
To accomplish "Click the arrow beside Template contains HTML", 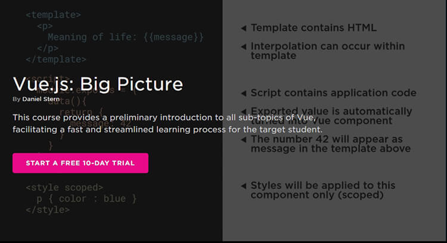I will pos(244,28).
